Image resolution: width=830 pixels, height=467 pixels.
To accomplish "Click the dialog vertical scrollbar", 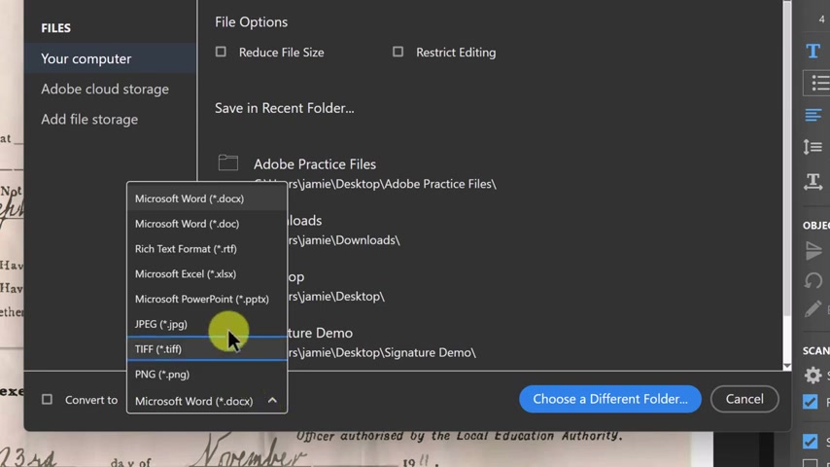I will click(x=787, y=159).
